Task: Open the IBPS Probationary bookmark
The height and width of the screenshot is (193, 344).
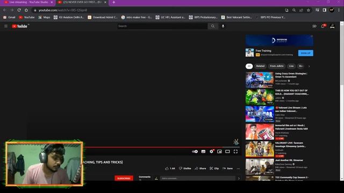Action: pyautogui.click(x=203, y=17)
